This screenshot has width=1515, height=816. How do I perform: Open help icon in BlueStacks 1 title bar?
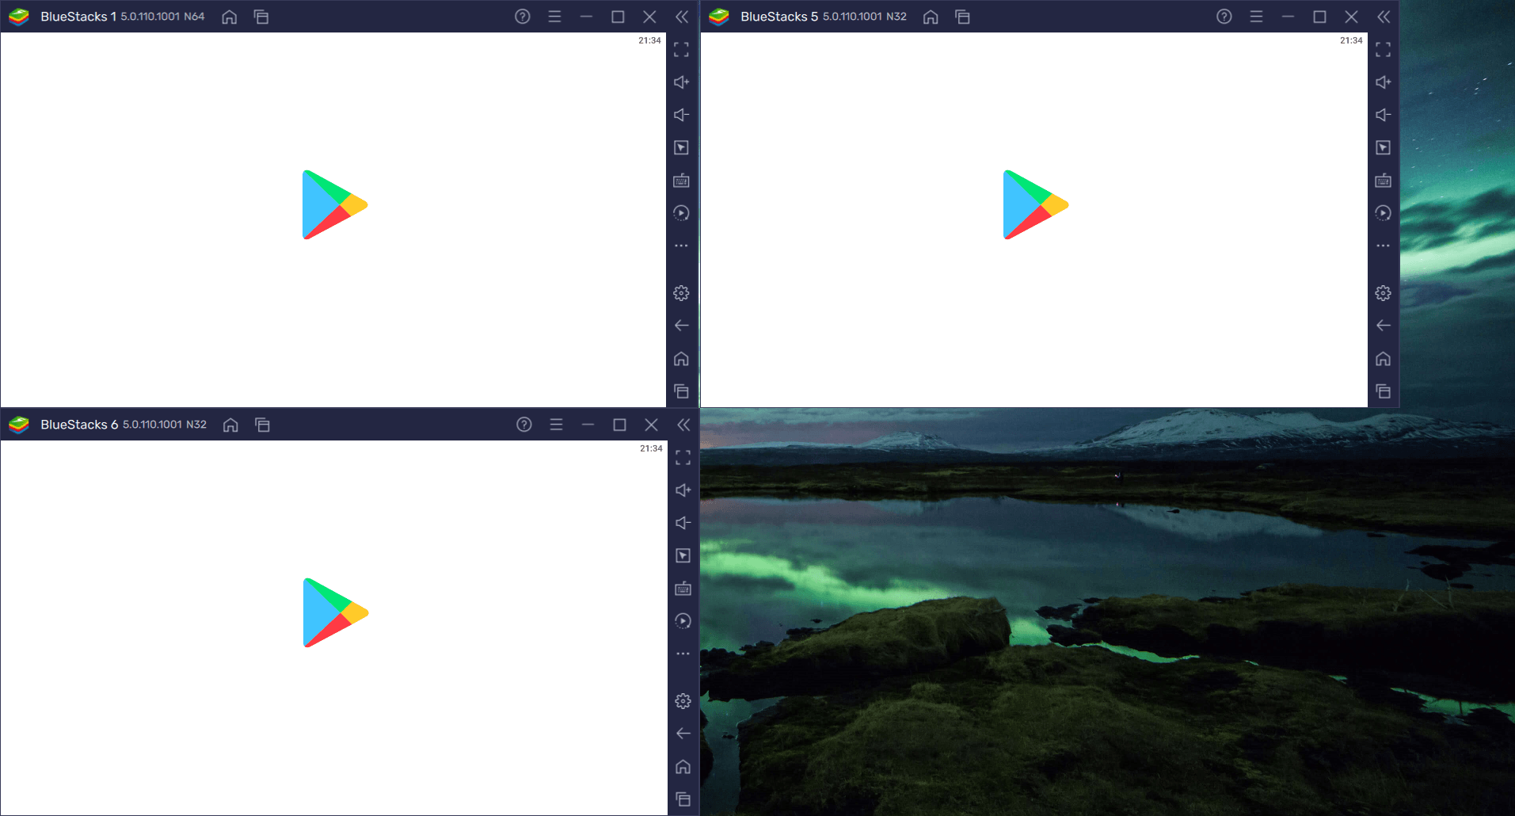point(523,17)
